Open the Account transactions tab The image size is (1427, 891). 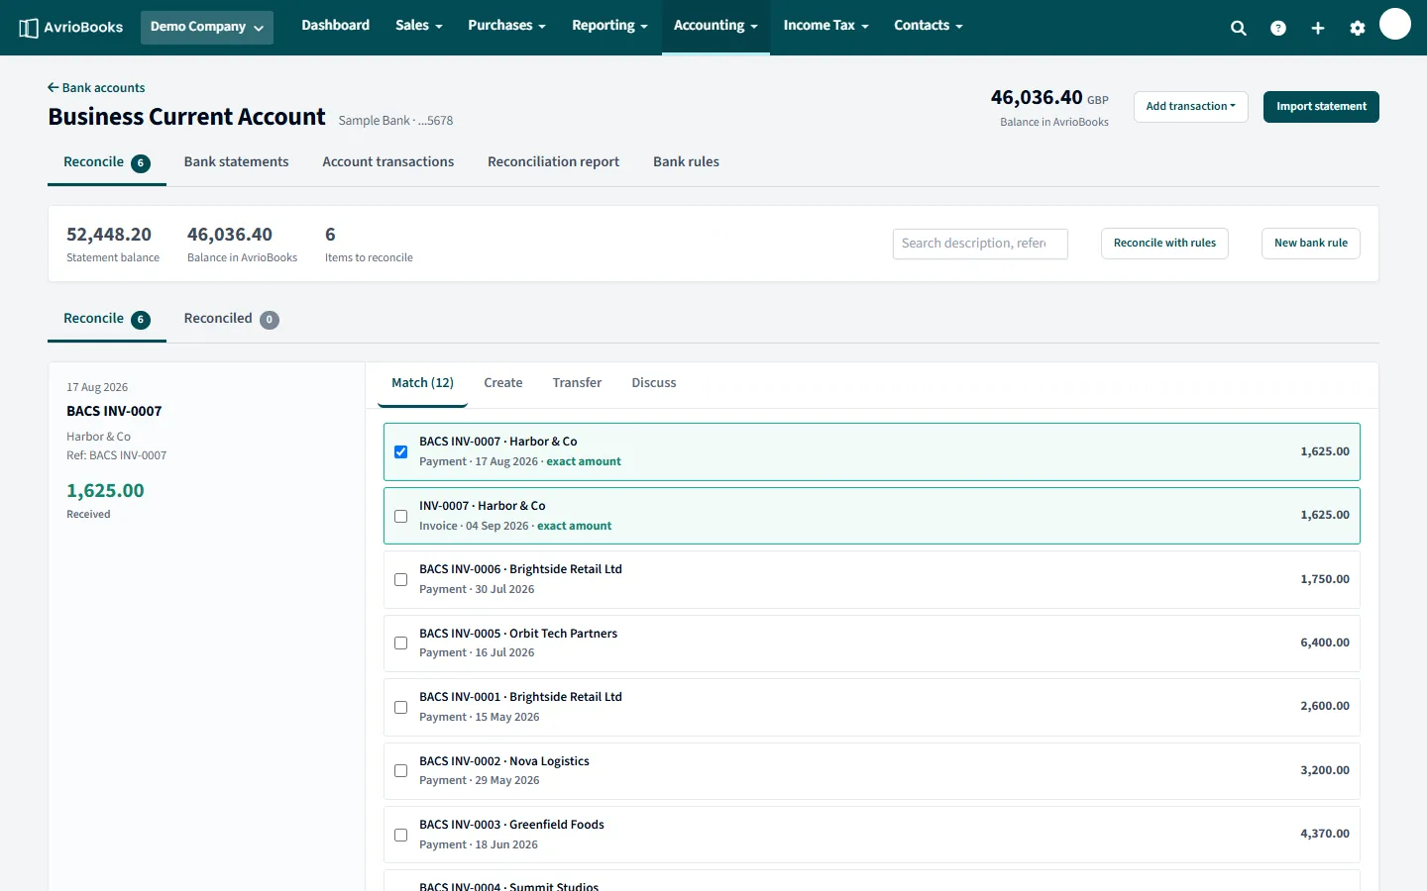pyautogui.click(x=387, y=162)
